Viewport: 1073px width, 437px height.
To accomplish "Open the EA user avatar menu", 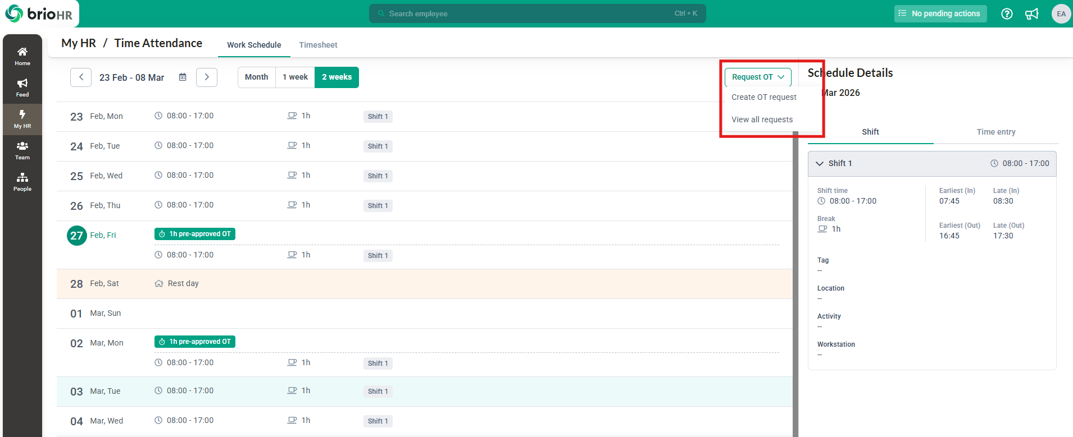I will [1061, 13].
